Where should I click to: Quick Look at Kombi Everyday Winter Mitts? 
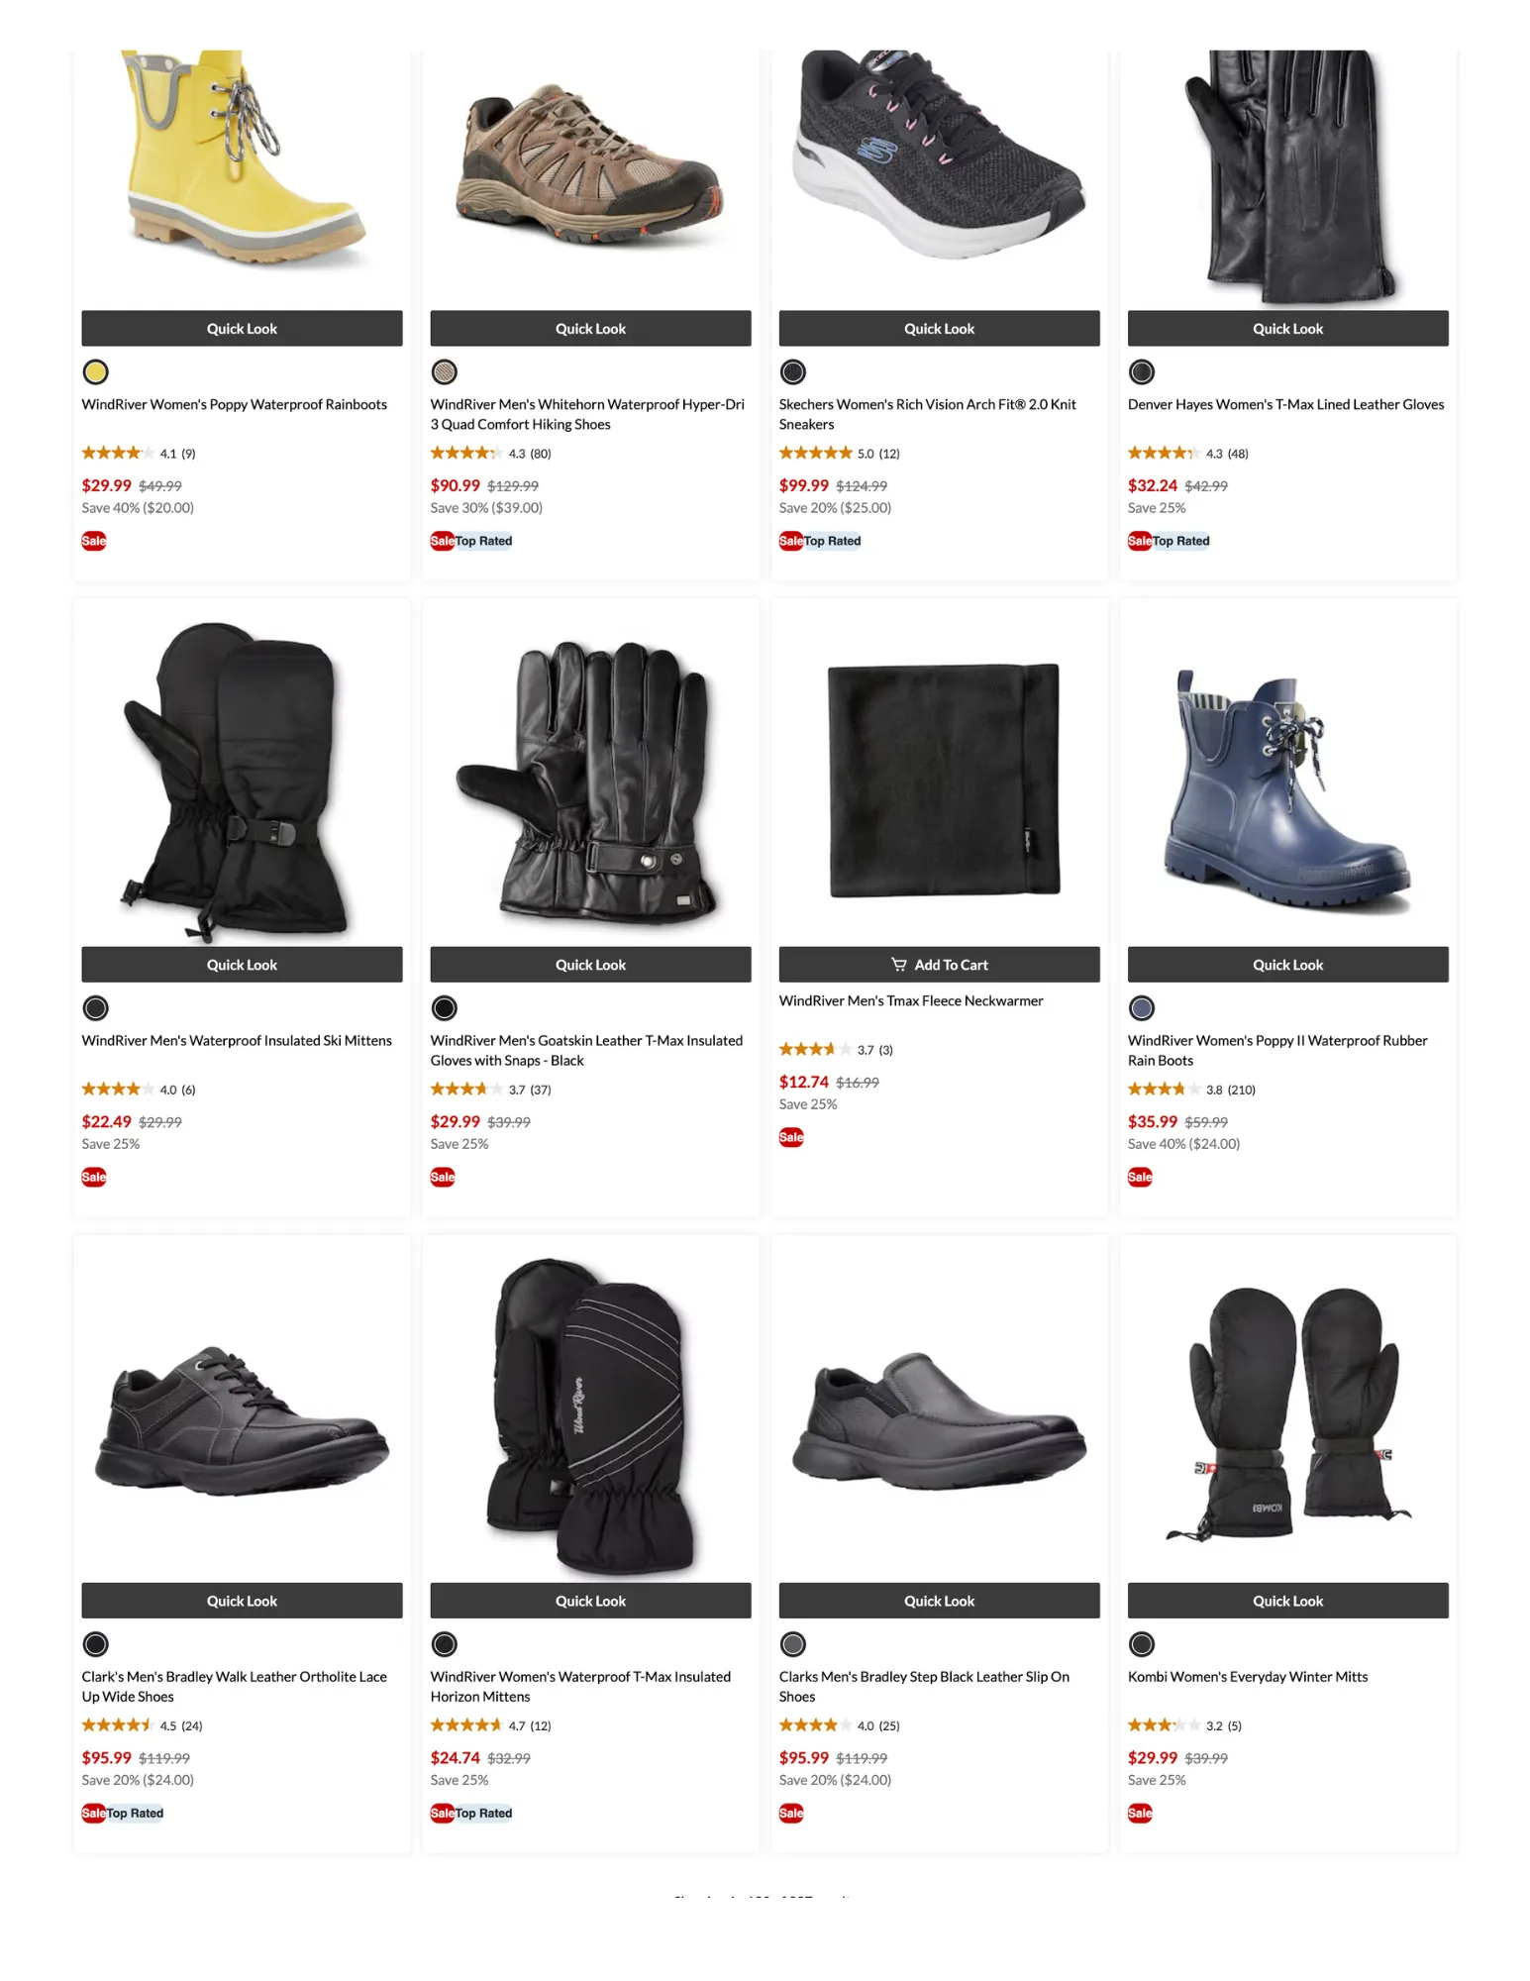tap(1287, 1601)
